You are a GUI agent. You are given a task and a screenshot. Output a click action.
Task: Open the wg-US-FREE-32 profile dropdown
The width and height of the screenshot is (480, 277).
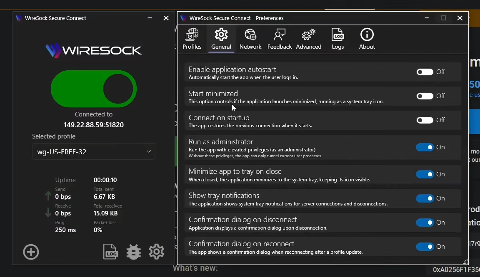coord(93,152)
